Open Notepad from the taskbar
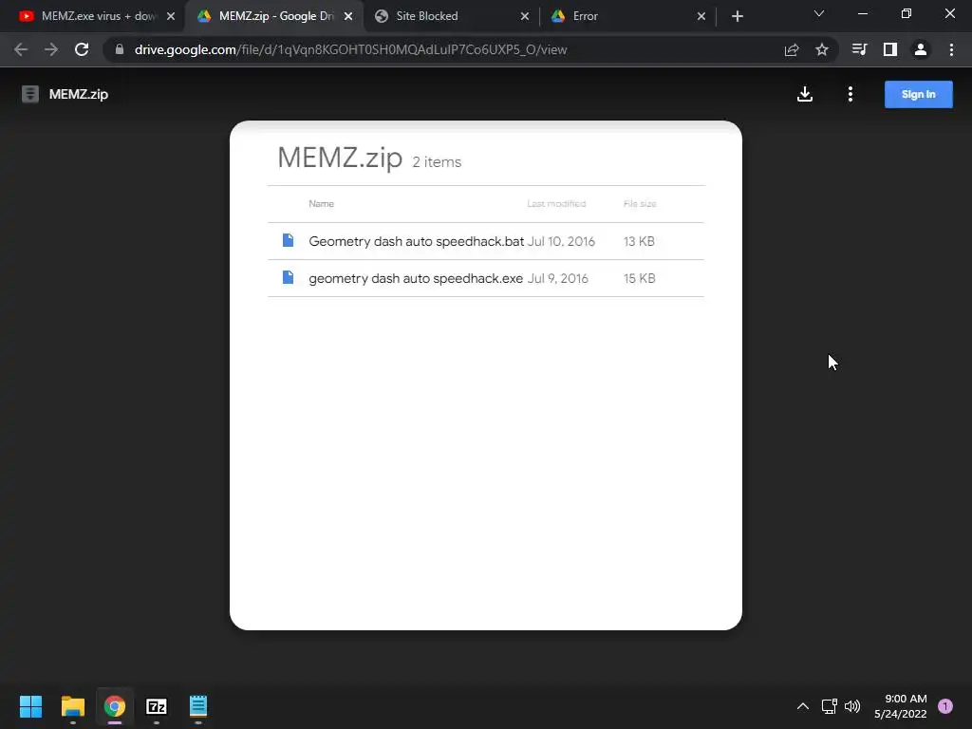The height and width of the screenshot is (729, 972). (x=198, y=706)
